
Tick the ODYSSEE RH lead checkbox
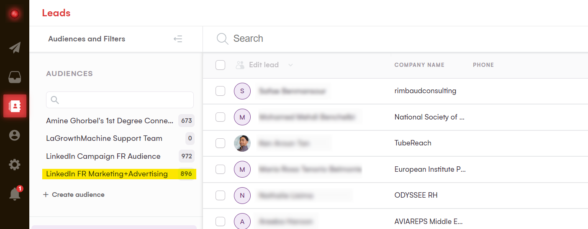pos(220,195)
